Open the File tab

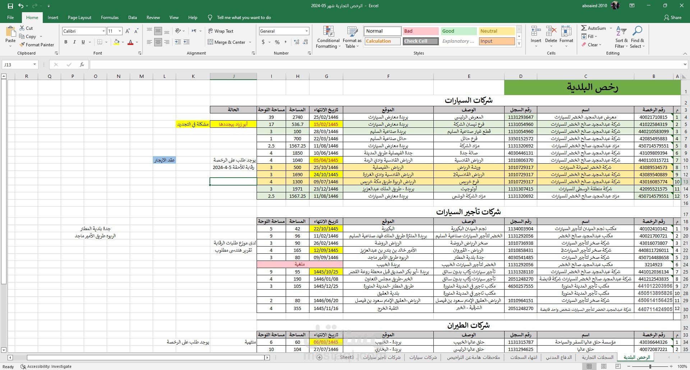click(10, 17)
